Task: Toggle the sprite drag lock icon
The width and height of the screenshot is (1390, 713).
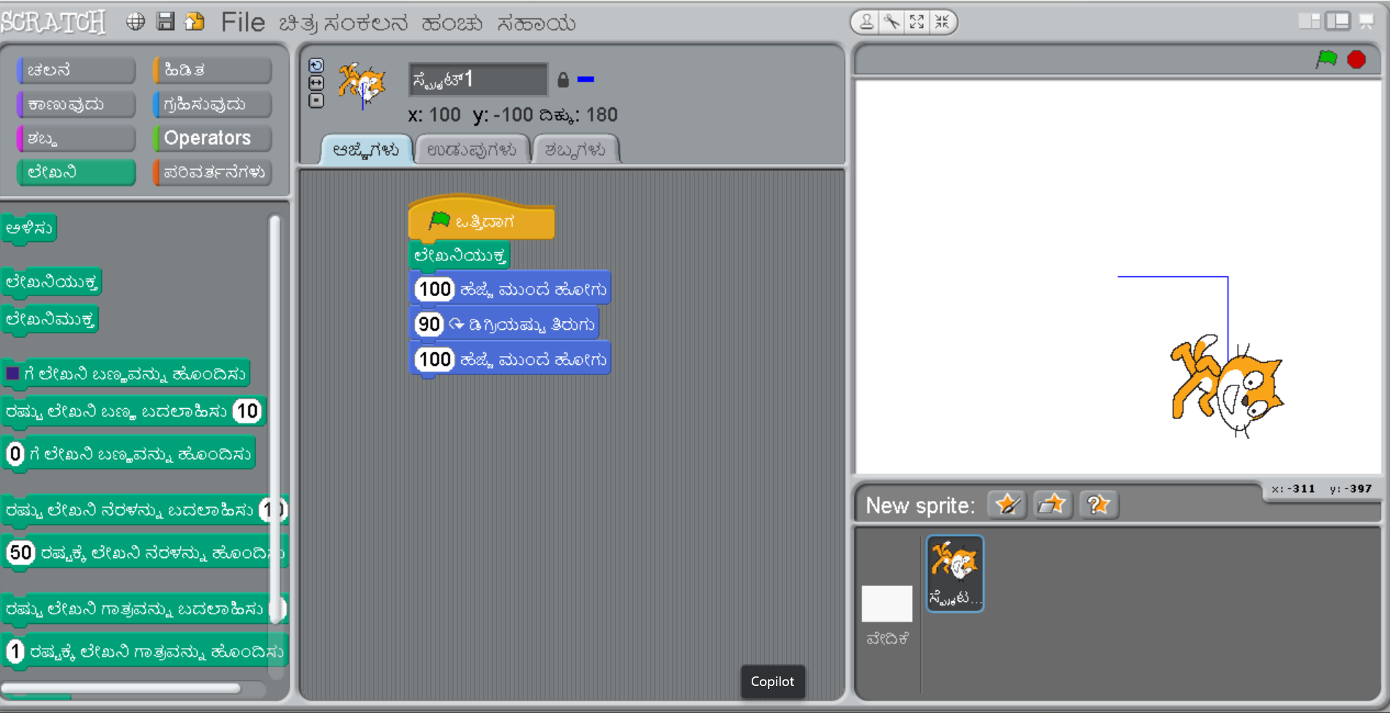Action: [x=563, y=80]
